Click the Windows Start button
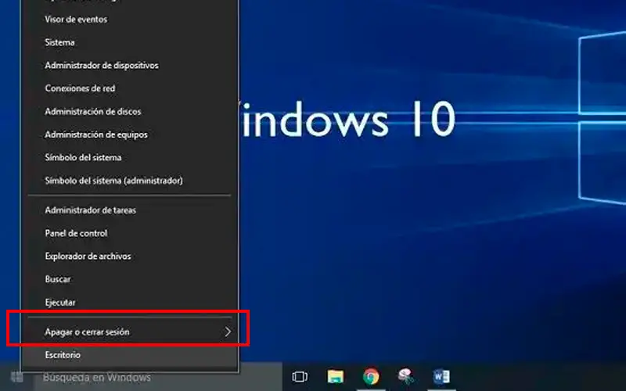626x391 pixels. coord(17,377)
